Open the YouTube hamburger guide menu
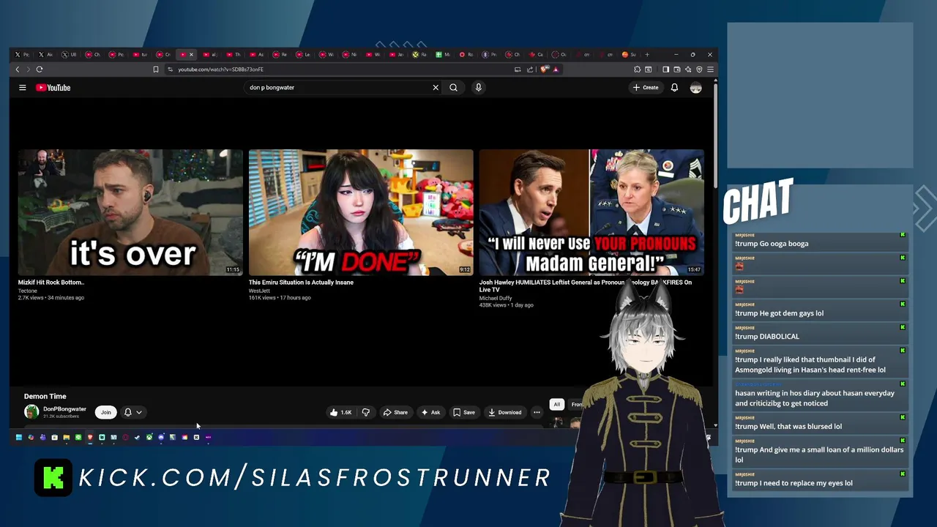937x527 pixels. pyautogui.click(x=23, y=88)
